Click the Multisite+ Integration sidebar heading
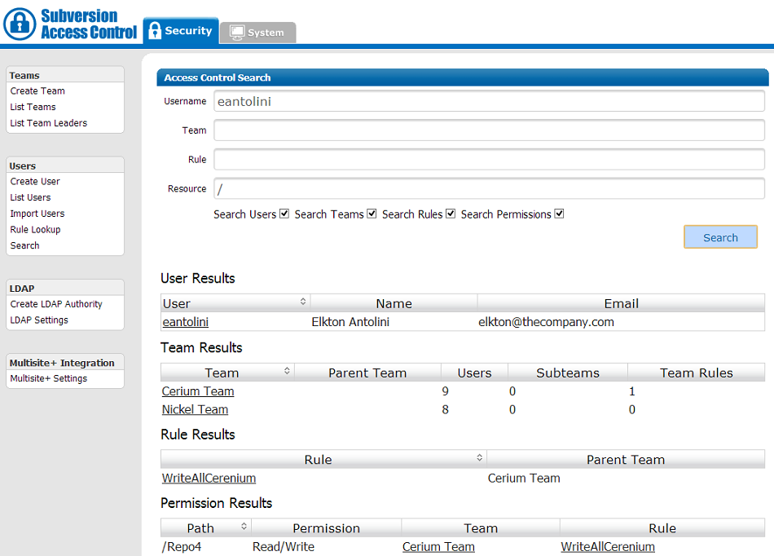The height and width of the screenshot is (556, 774). (62, 363)
